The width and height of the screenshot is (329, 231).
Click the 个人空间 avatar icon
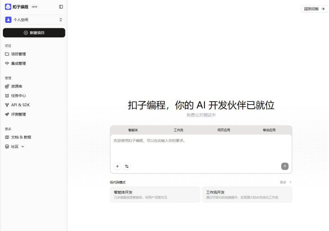pyautogui.click(x=8, y=20)
